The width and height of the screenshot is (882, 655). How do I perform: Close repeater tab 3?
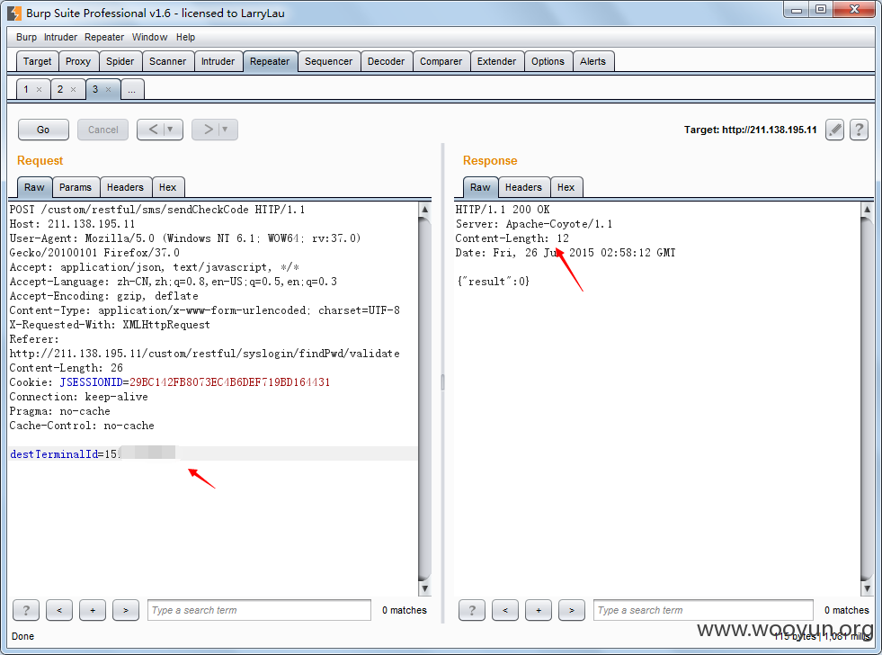(x=108, y=89)
